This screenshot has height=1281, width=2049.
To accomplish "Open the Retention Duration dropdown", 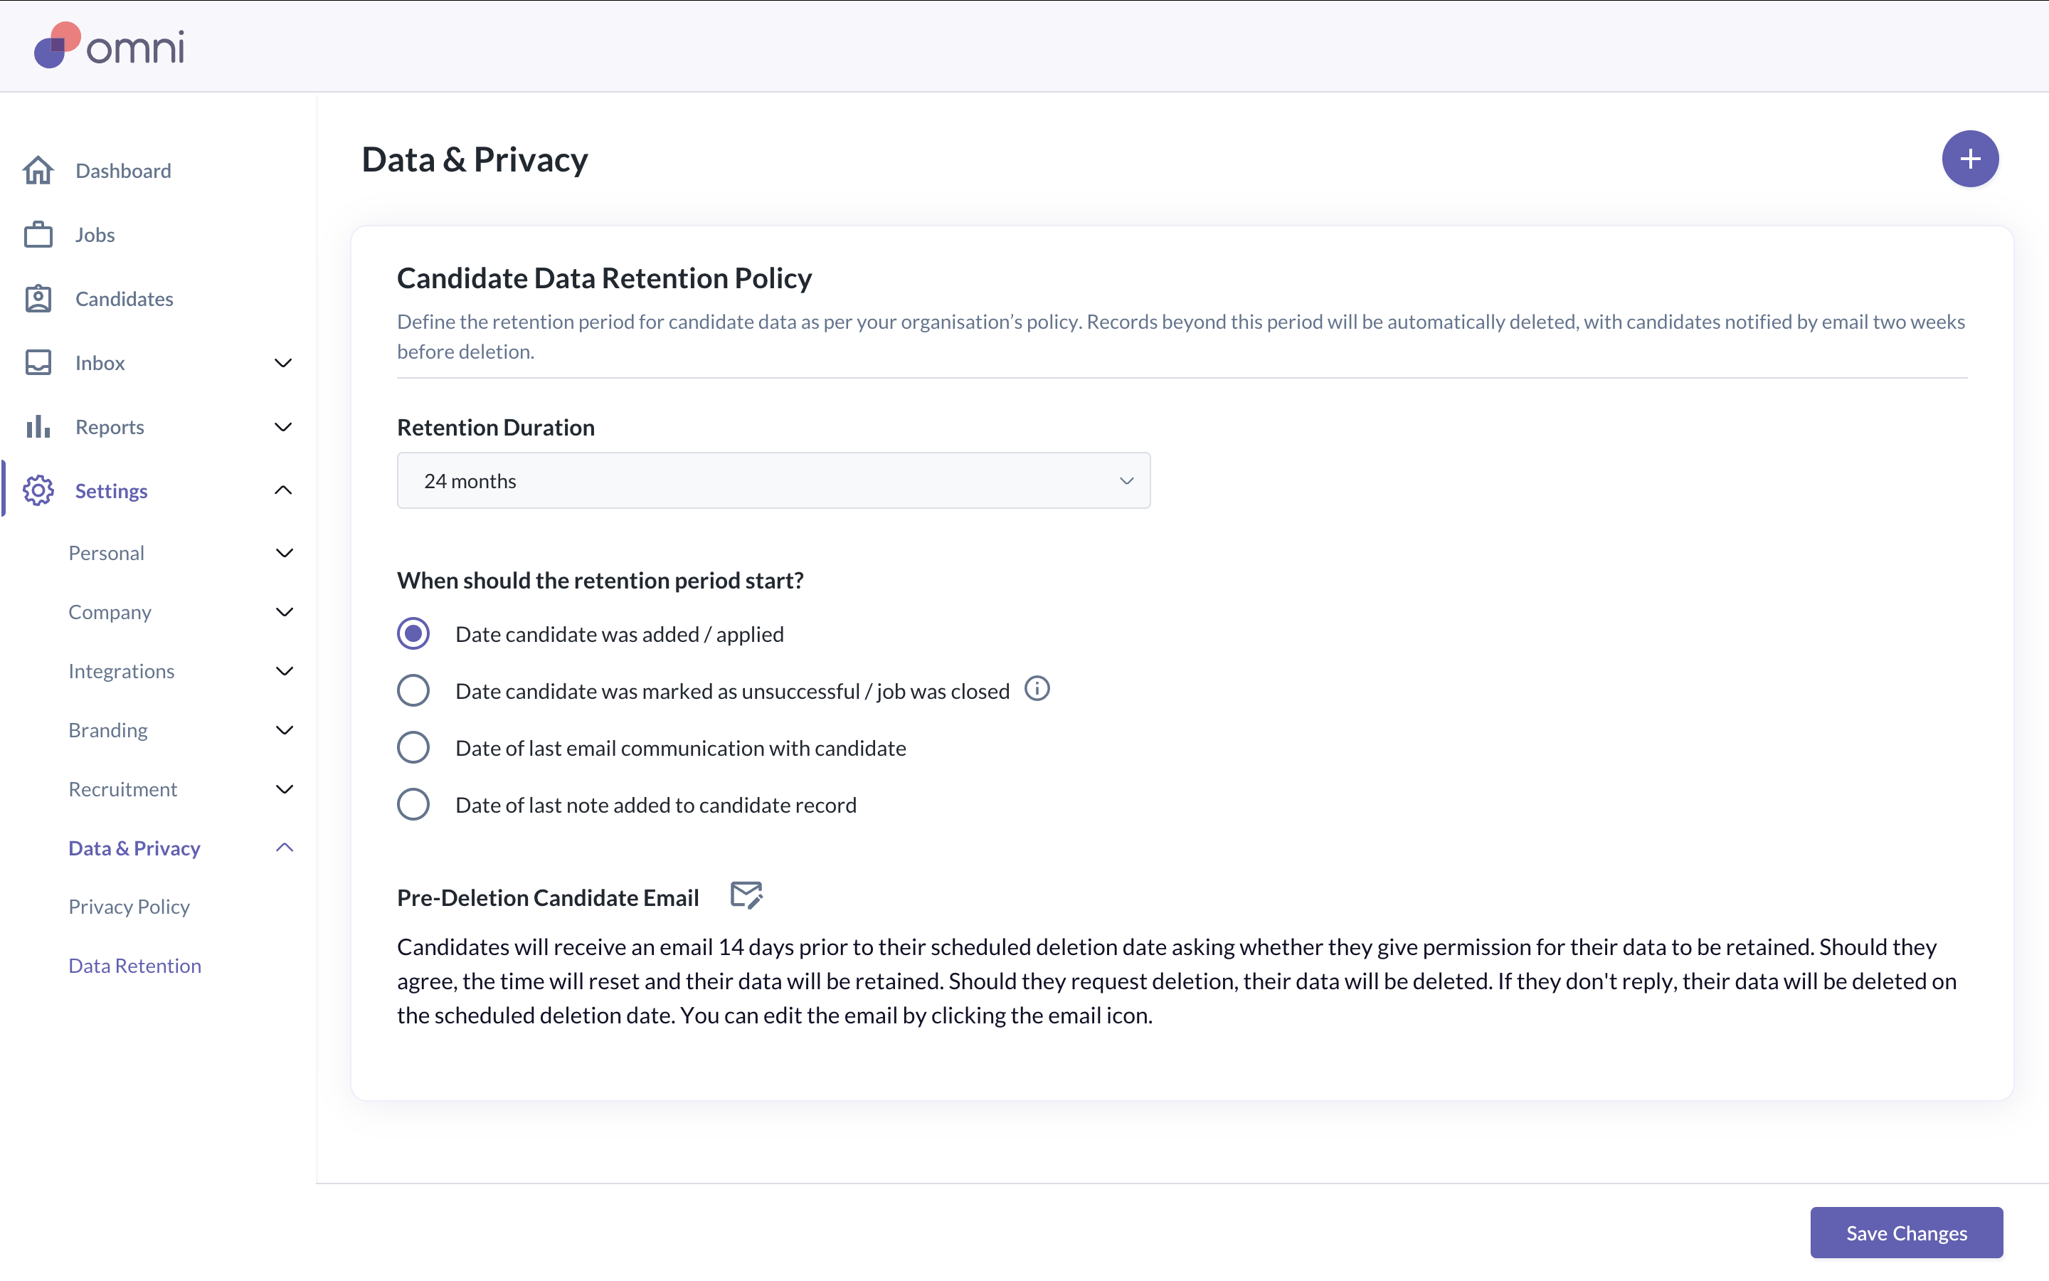I will tap(773, 480).
